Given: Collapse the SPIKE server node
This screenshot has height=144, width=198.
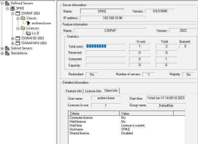Looking at the screenshot, I should pos(7,9).
